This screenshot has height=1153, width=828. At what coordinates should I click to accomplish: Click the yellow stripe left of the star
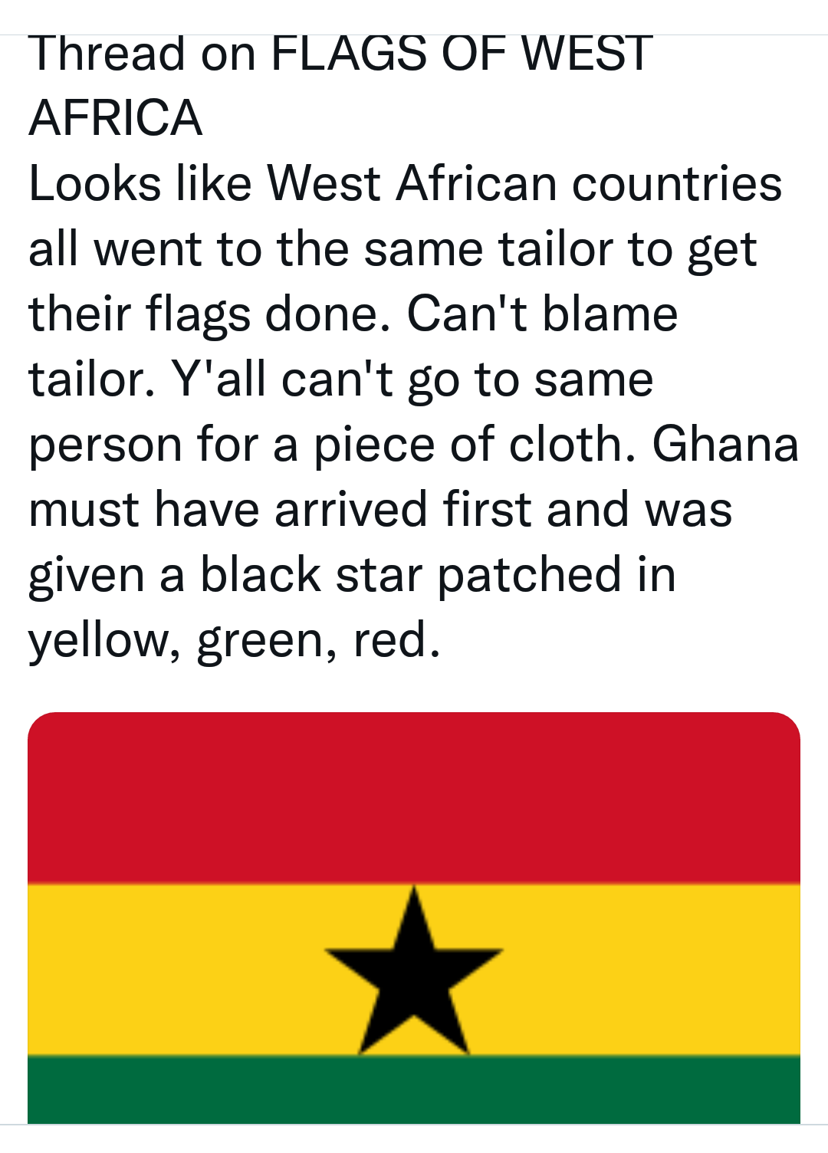[176, 970]
